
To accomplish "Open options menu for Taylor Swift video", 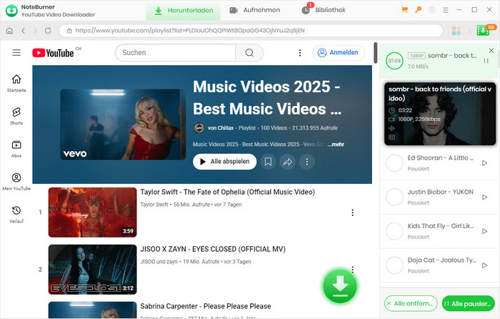I will click(352, 212).
